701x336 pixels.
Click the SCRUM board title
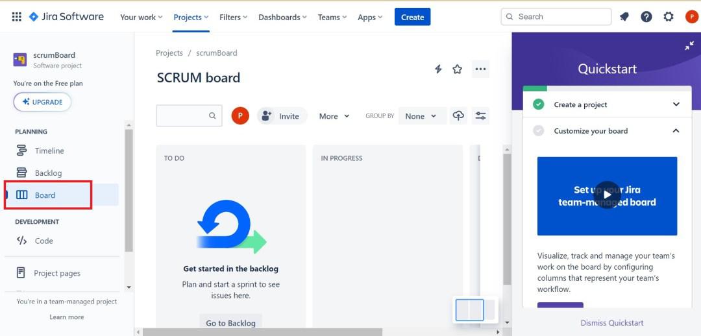pyautogui.click(x=199, y=78)
